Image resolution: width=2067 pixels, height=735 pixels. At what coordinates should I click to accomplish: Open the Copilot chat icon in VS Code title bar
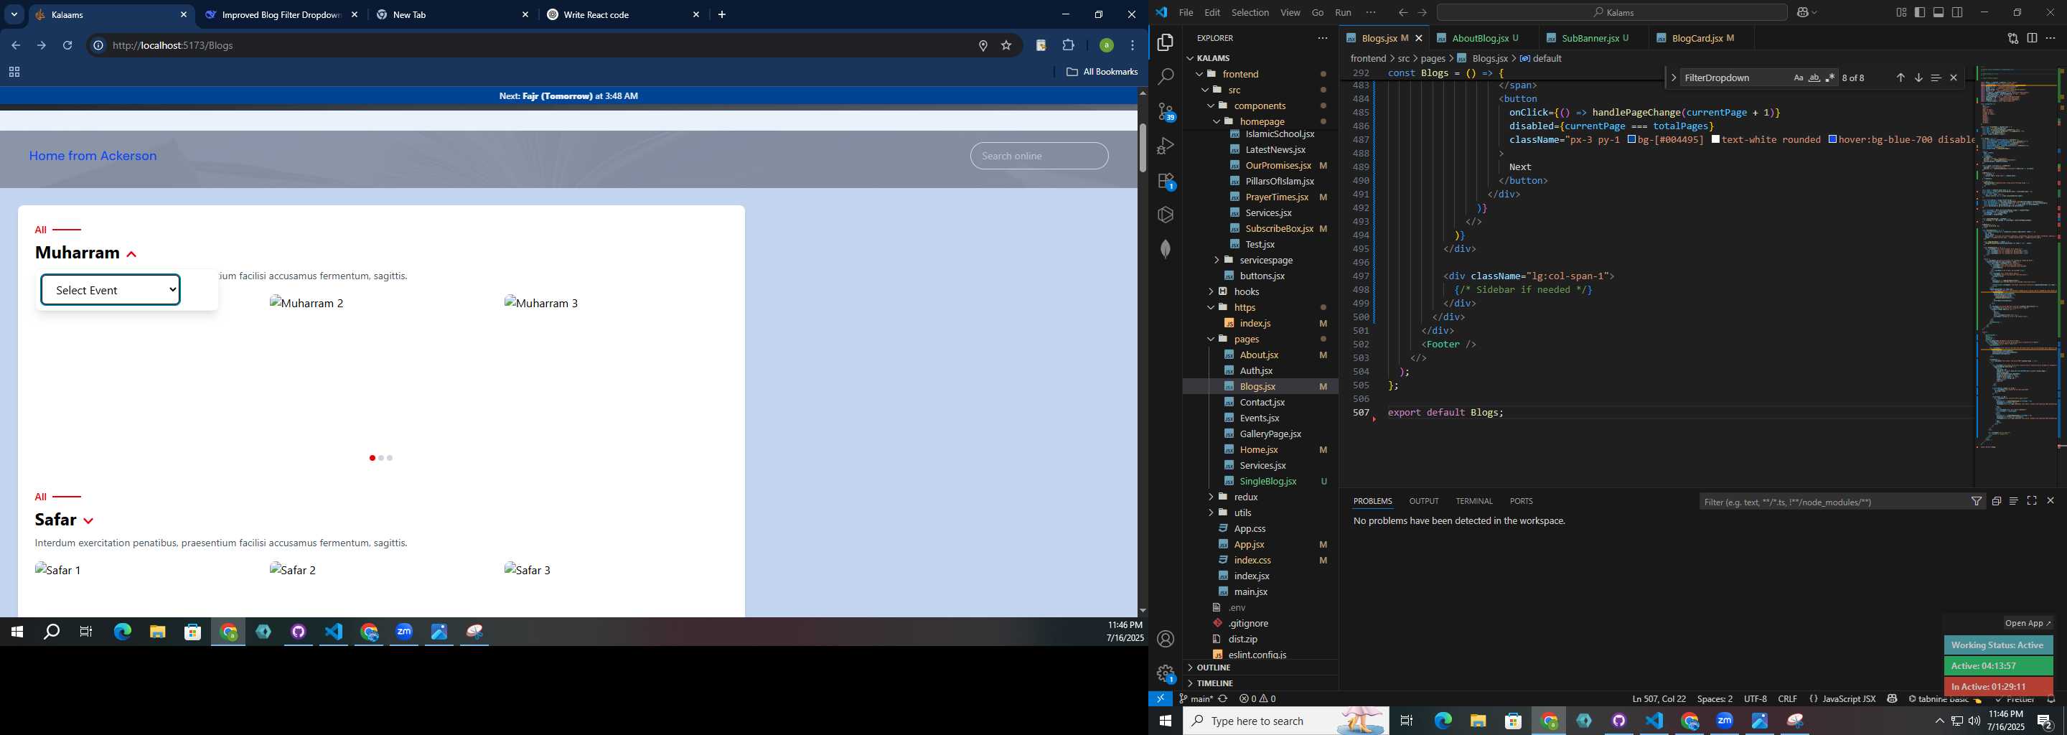click(x=1803, y=13)
